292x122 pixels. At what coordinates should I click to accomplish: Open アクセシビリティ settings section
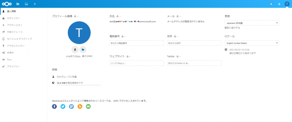point(24,46)
